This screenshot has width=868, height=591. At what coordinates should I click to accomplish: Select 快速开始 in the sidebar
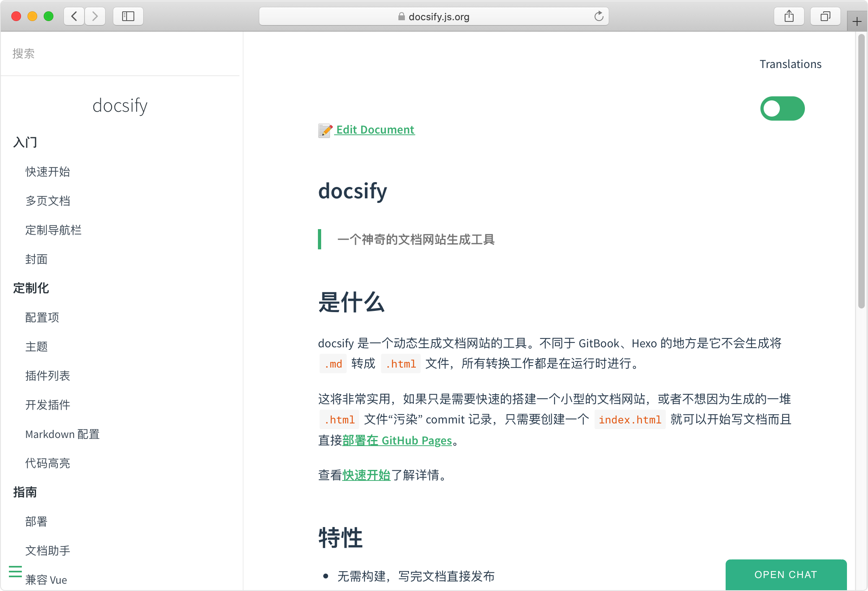pos(48,172)
